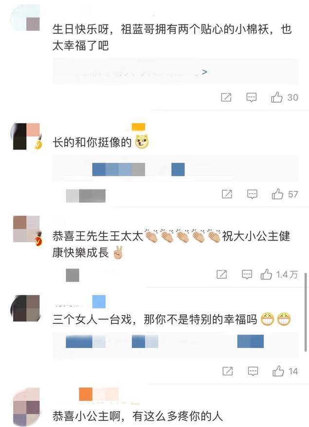Expand replies under the first comment

tap(175, 72)
